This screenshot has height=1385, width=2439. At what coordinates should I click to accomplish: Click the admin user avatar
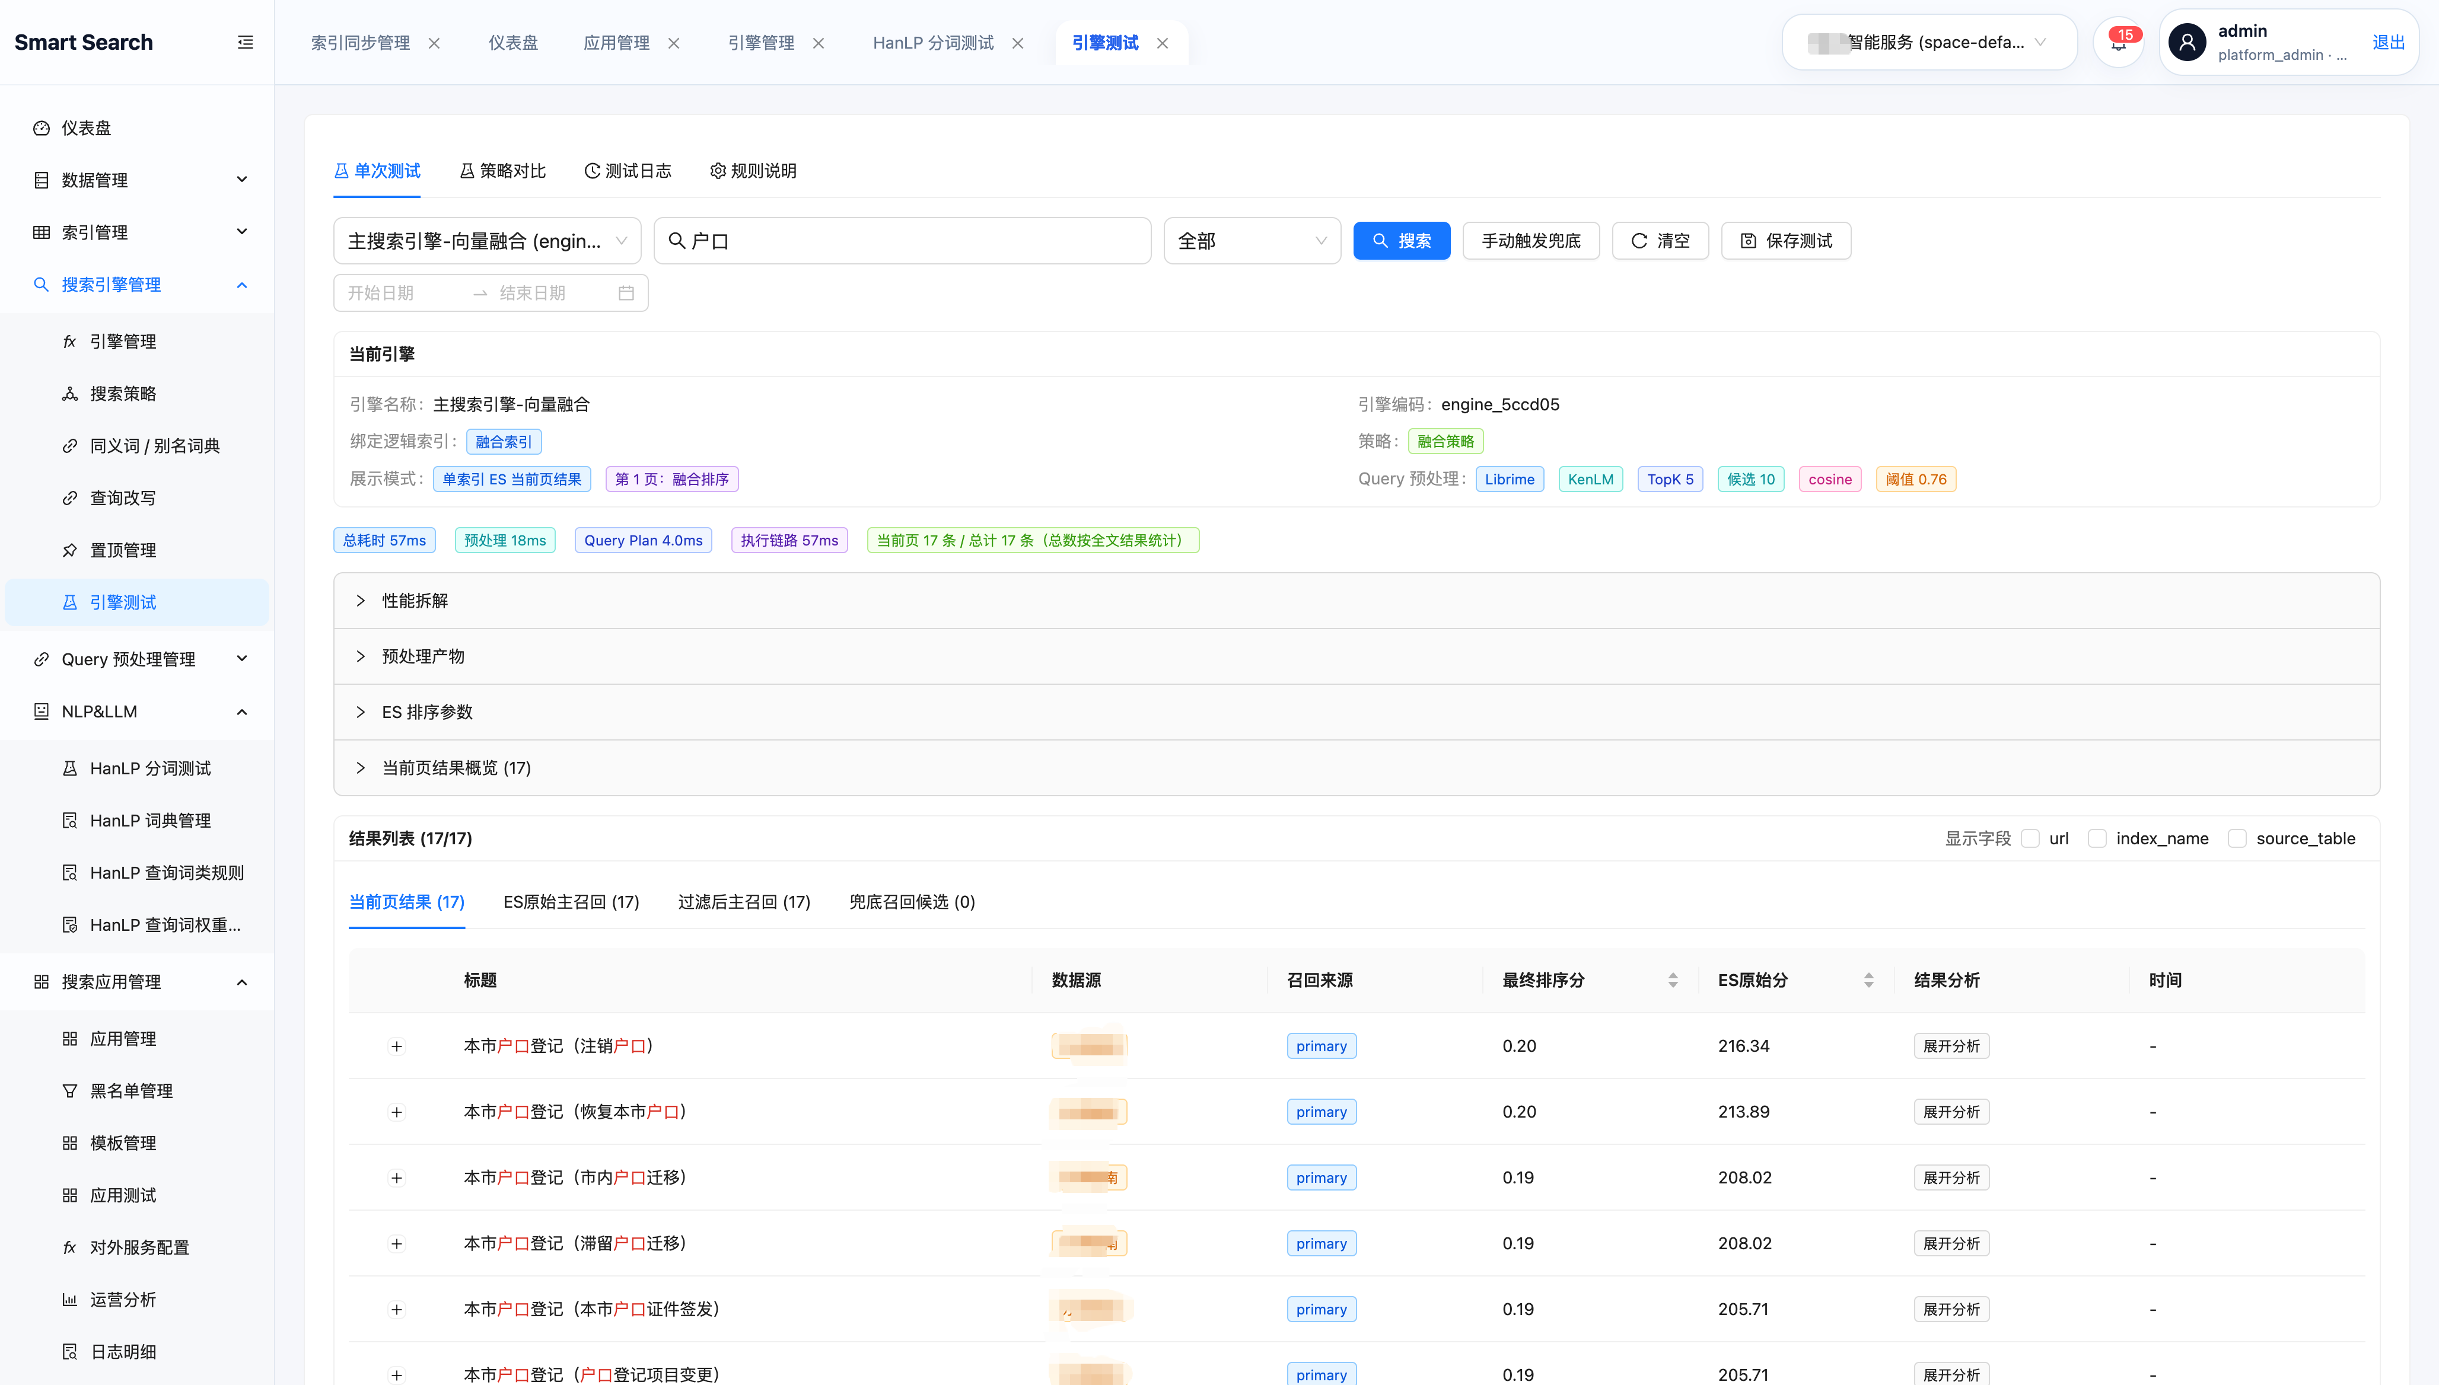pos(2187,43)
